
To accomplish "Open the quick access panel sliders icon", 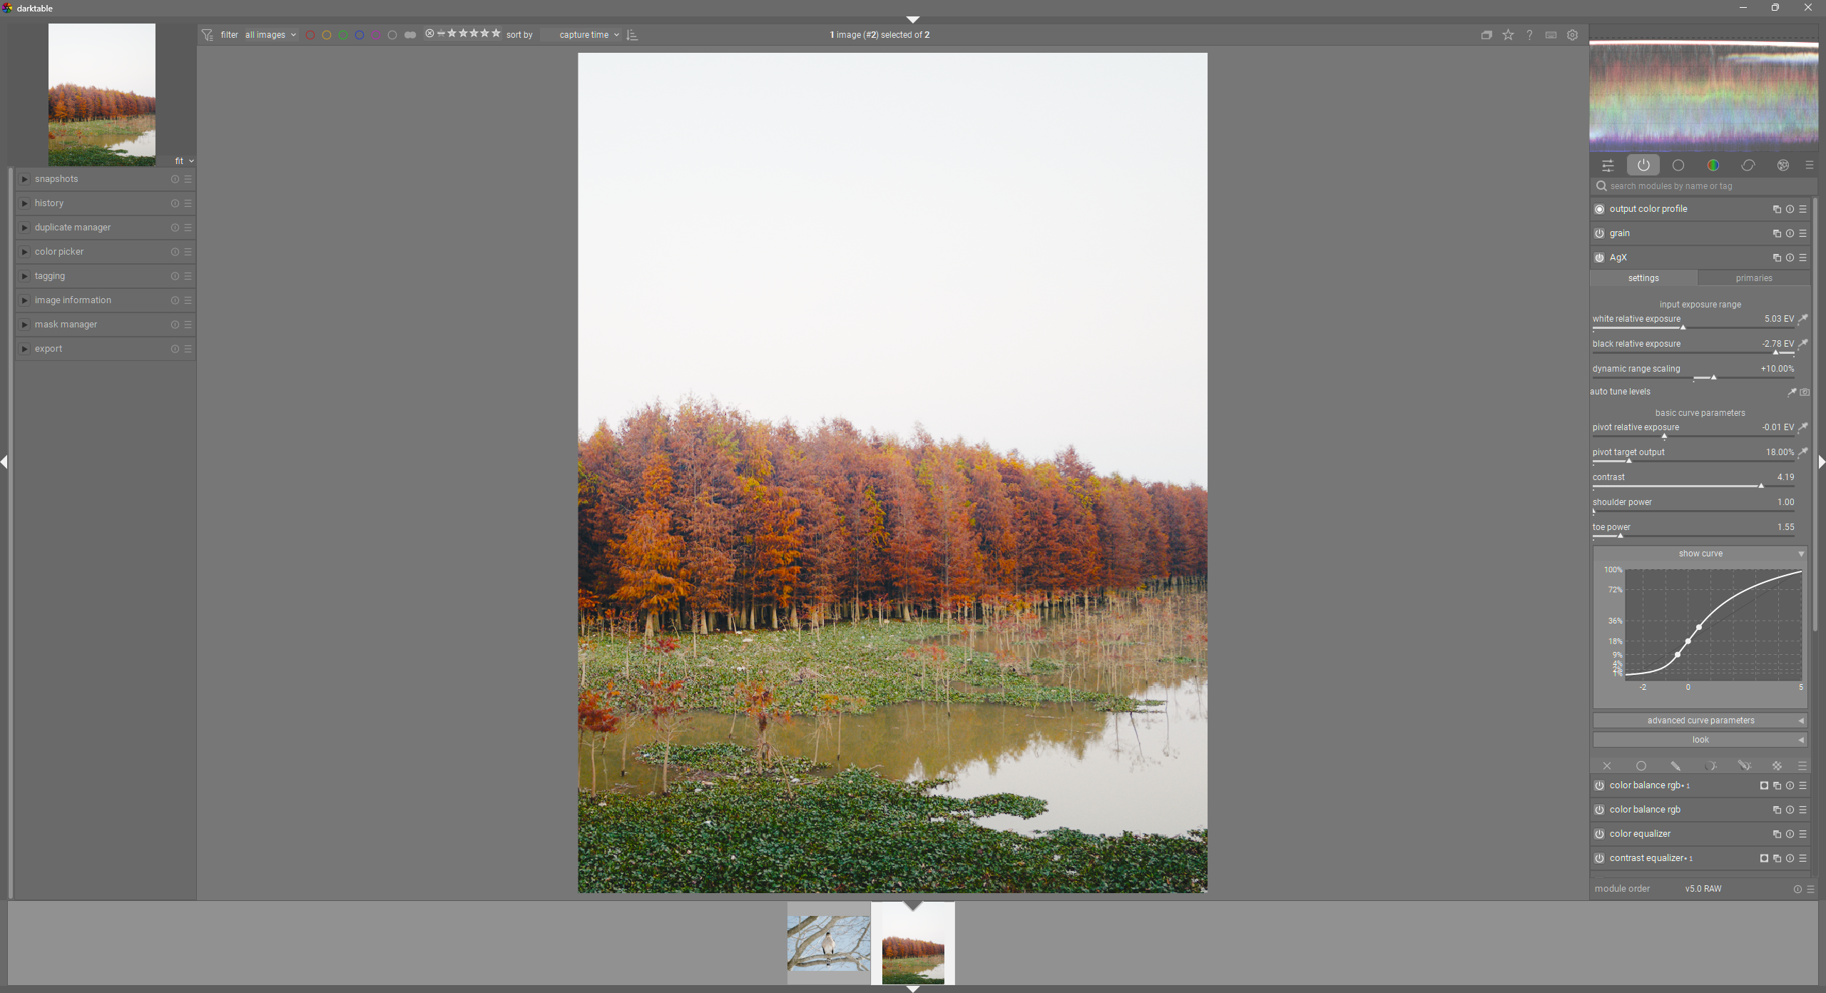I will point(1608,165).
